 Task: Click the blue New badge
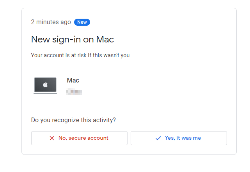point(82,22)
